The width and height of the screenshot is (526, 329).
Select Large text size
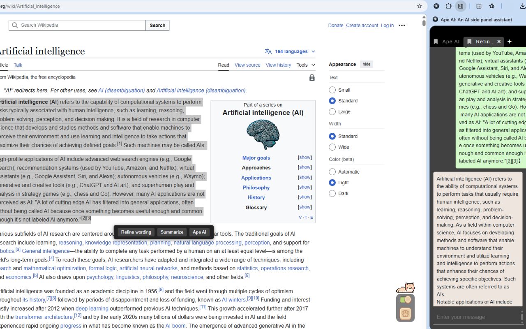pos(332,111)
